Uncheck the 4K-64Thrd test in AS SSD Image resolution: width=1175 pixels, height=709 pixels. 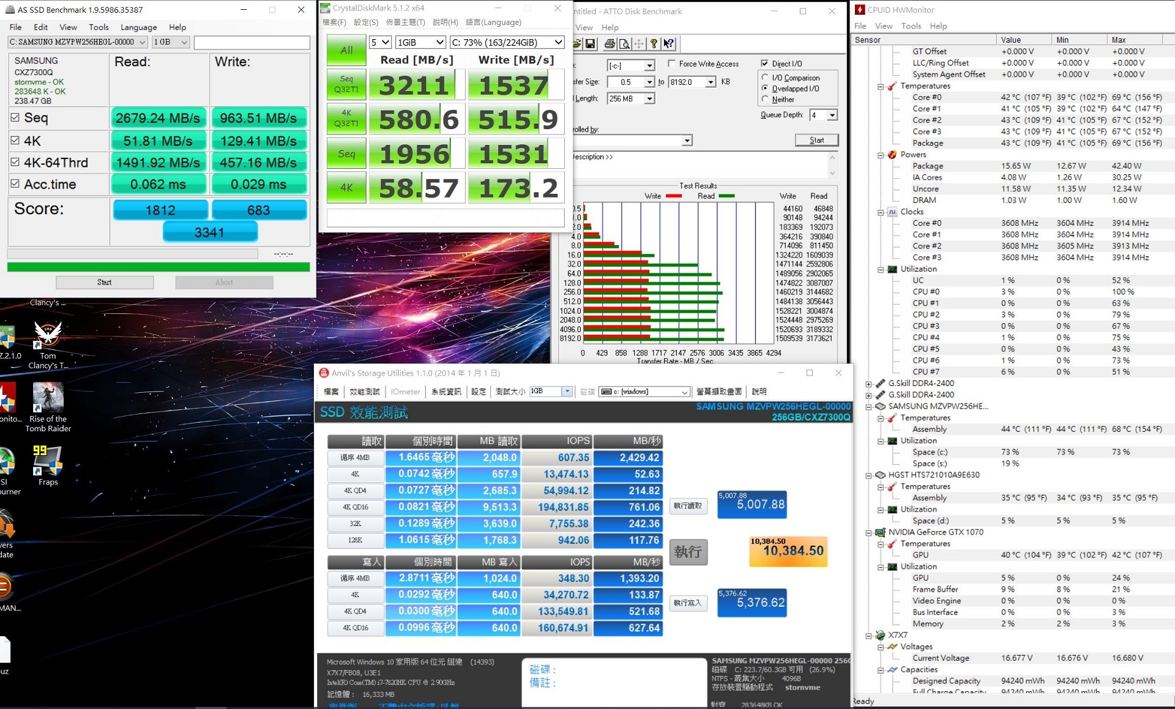pos(15,162)
